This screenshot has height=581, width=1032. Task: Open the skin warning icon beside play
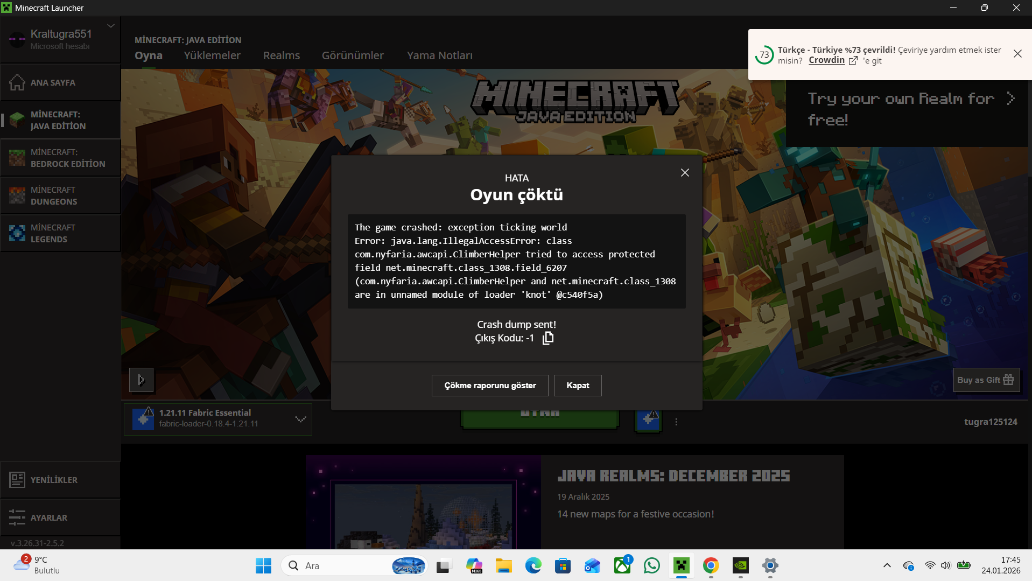648,419
